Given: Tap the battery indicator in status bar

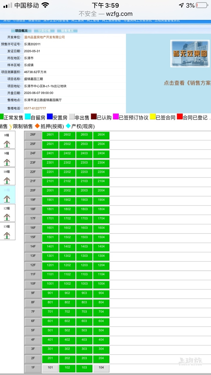Looking at the screenshot, I should tap(201, 5).
